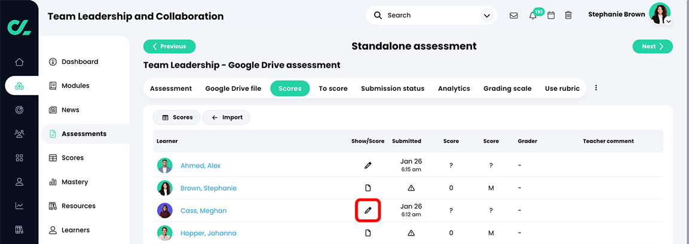Expand the user menu arrow on the avatar
The height and width of the screenshot is (244, 689).
point(668,21)
